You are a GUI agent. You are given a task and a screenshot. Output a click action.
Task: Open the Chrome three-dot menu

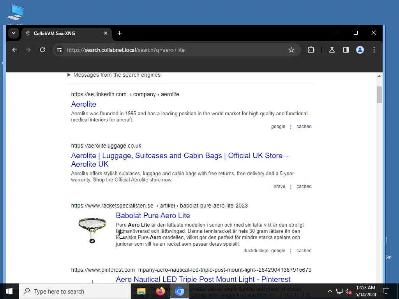[x=374, y=50]
